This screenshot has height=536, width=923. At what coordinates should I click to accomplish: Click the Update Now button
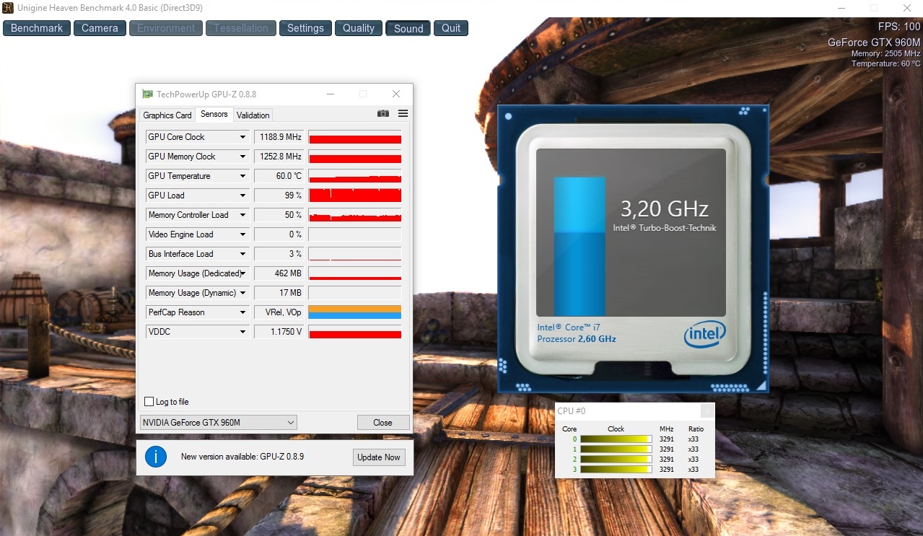[x=379, y=457]
